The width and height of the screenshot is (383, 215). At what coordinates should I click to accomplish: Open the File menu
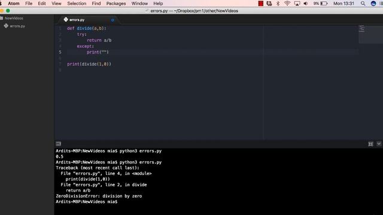(x=29, y=4)
